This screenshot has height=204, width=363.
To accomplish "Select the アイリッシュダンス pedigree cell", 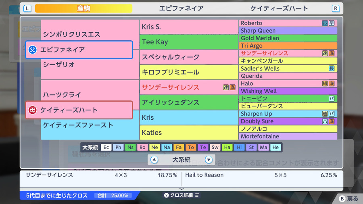I will pyautogui.click(x=189, y=102).
